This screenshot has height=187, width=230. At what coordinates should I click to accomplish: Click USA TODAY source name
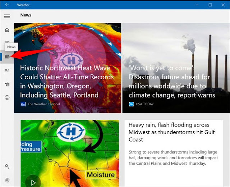pos(144,104)
